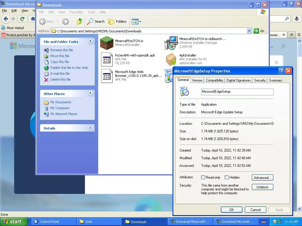Open My Computer icon in Other Places
This screenshot has width=302, height=226.
pos(46,108)
